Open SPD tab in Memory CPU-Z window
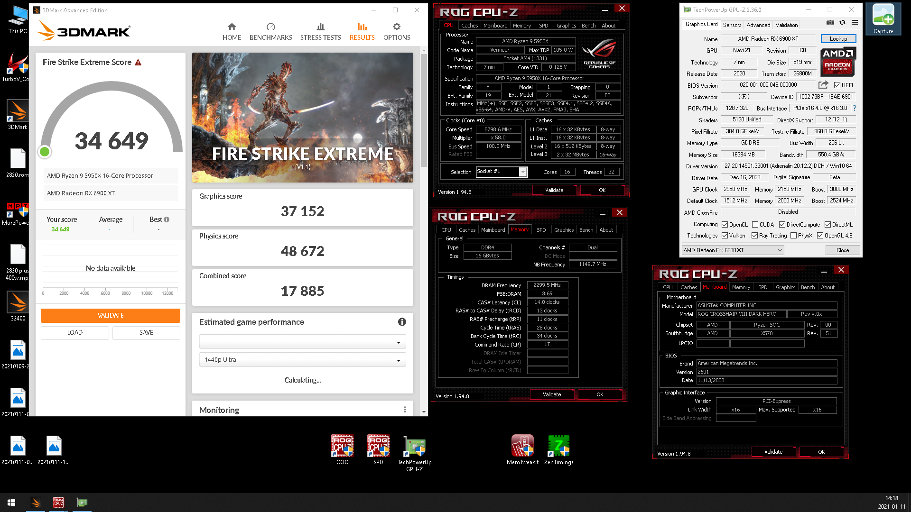This screenshot has height=512, width=911. (x=541, y=230)
